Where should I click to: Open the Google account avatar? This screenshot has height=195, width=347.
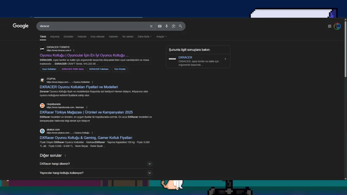337,26
